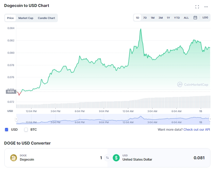213x171 pixels.
Task: Click the 0.080 y-axis label
Action: [x=11, y=53]
